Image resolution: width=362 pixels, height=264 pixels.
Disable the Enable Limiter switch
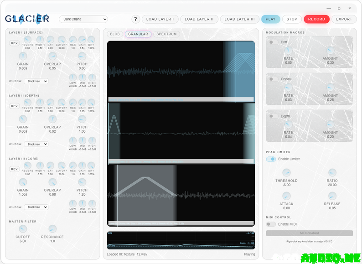coord(271,159)
